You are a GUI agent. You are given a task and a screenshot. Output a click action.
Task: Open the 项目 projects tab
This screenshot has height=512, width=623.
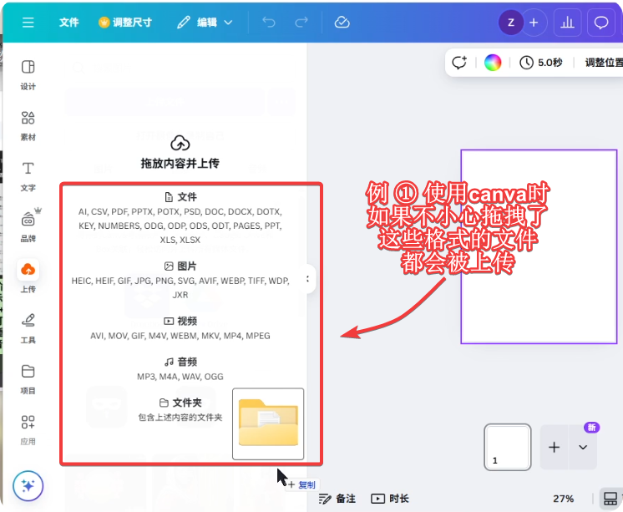click(x=28, y=379)
